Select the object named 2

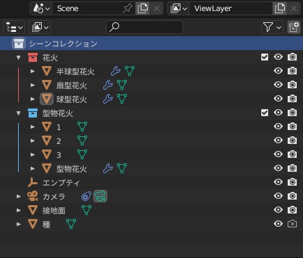pos(59,141)
